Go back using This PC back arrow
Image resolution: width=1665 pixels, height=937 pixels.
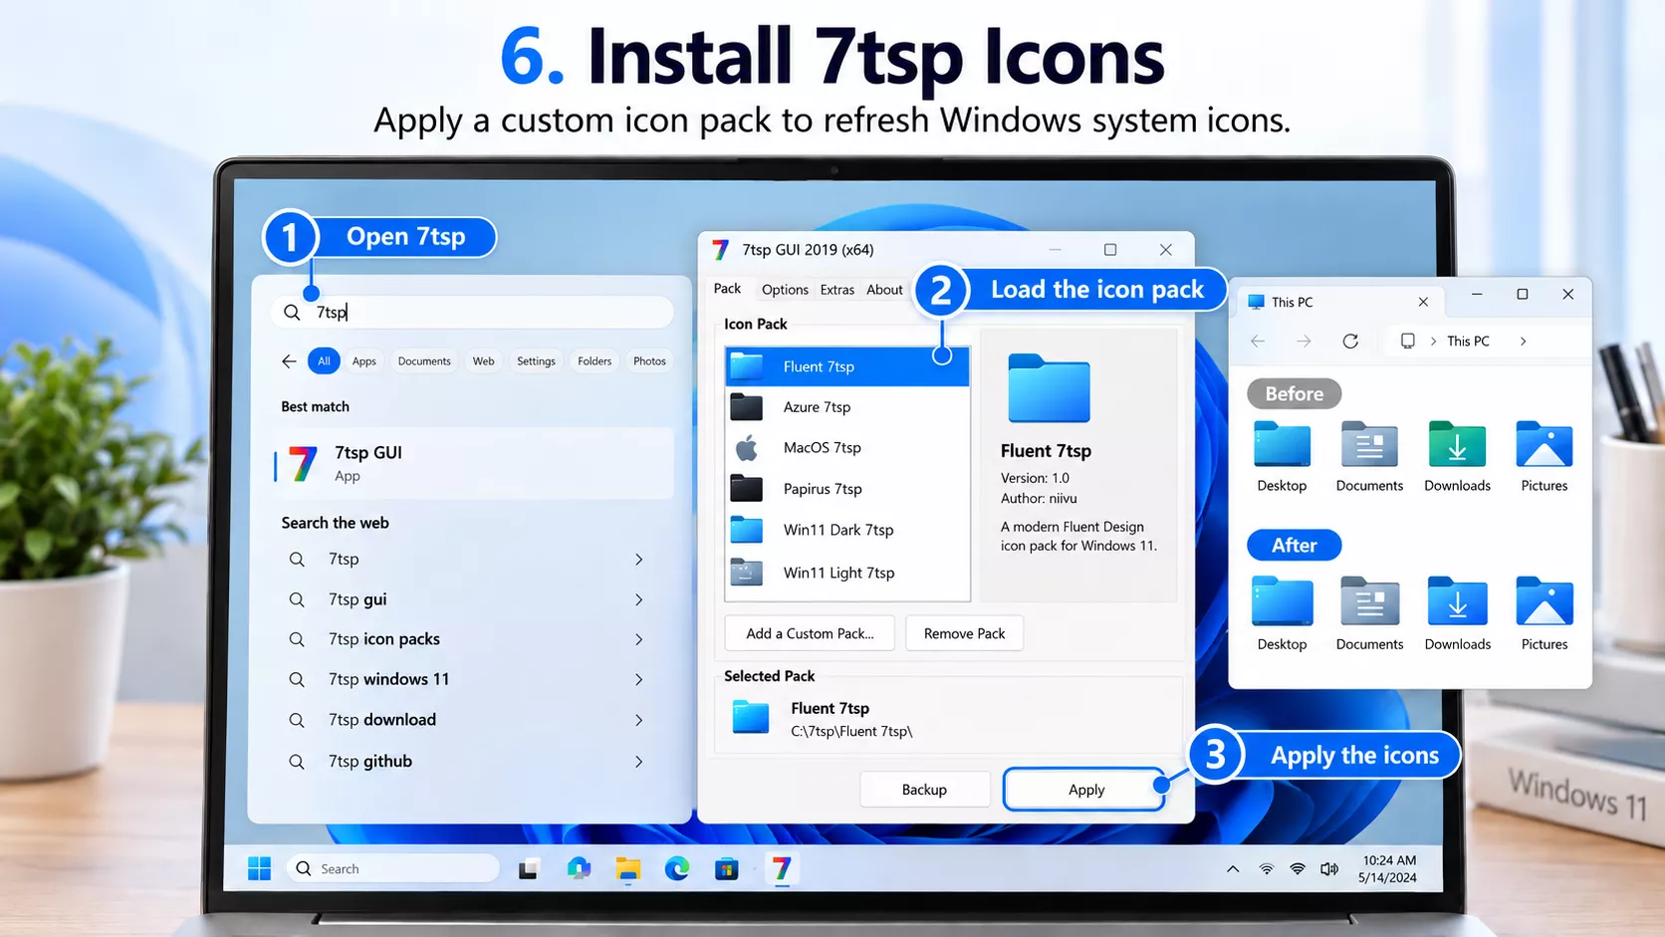[1258, 341]
